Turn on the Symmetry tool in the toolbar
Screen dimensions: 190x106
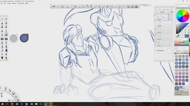[x=111, y=6]
